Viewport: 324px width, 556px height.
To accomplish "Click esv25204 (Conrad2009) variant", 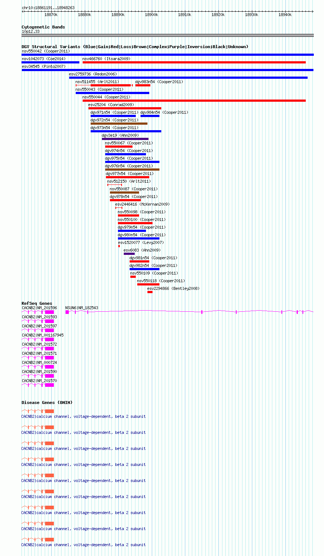I will click(125, 108).
